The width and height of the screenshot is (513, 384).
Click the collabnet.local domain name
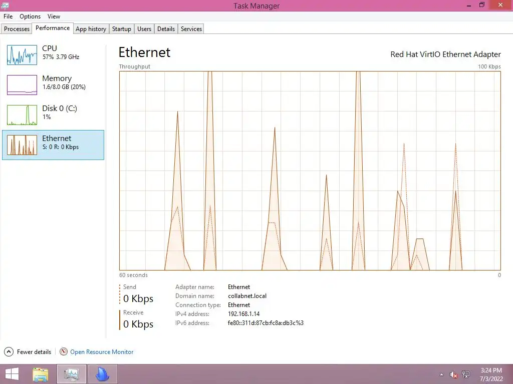pos(247,296)
